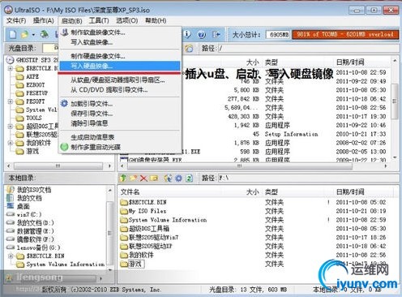Viewport: 402px width, 297px height.
Task: Click the red X delete icon in local toolbar
Action: click(x=143, y=178)
